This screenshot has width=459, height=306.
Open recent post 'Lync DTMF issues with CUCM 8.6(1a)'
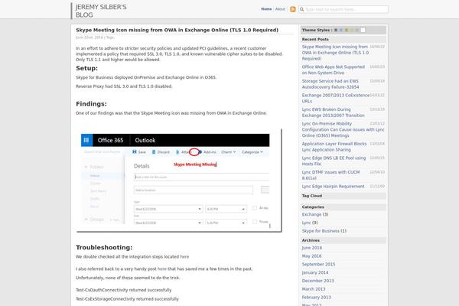(x=330, y=175)
